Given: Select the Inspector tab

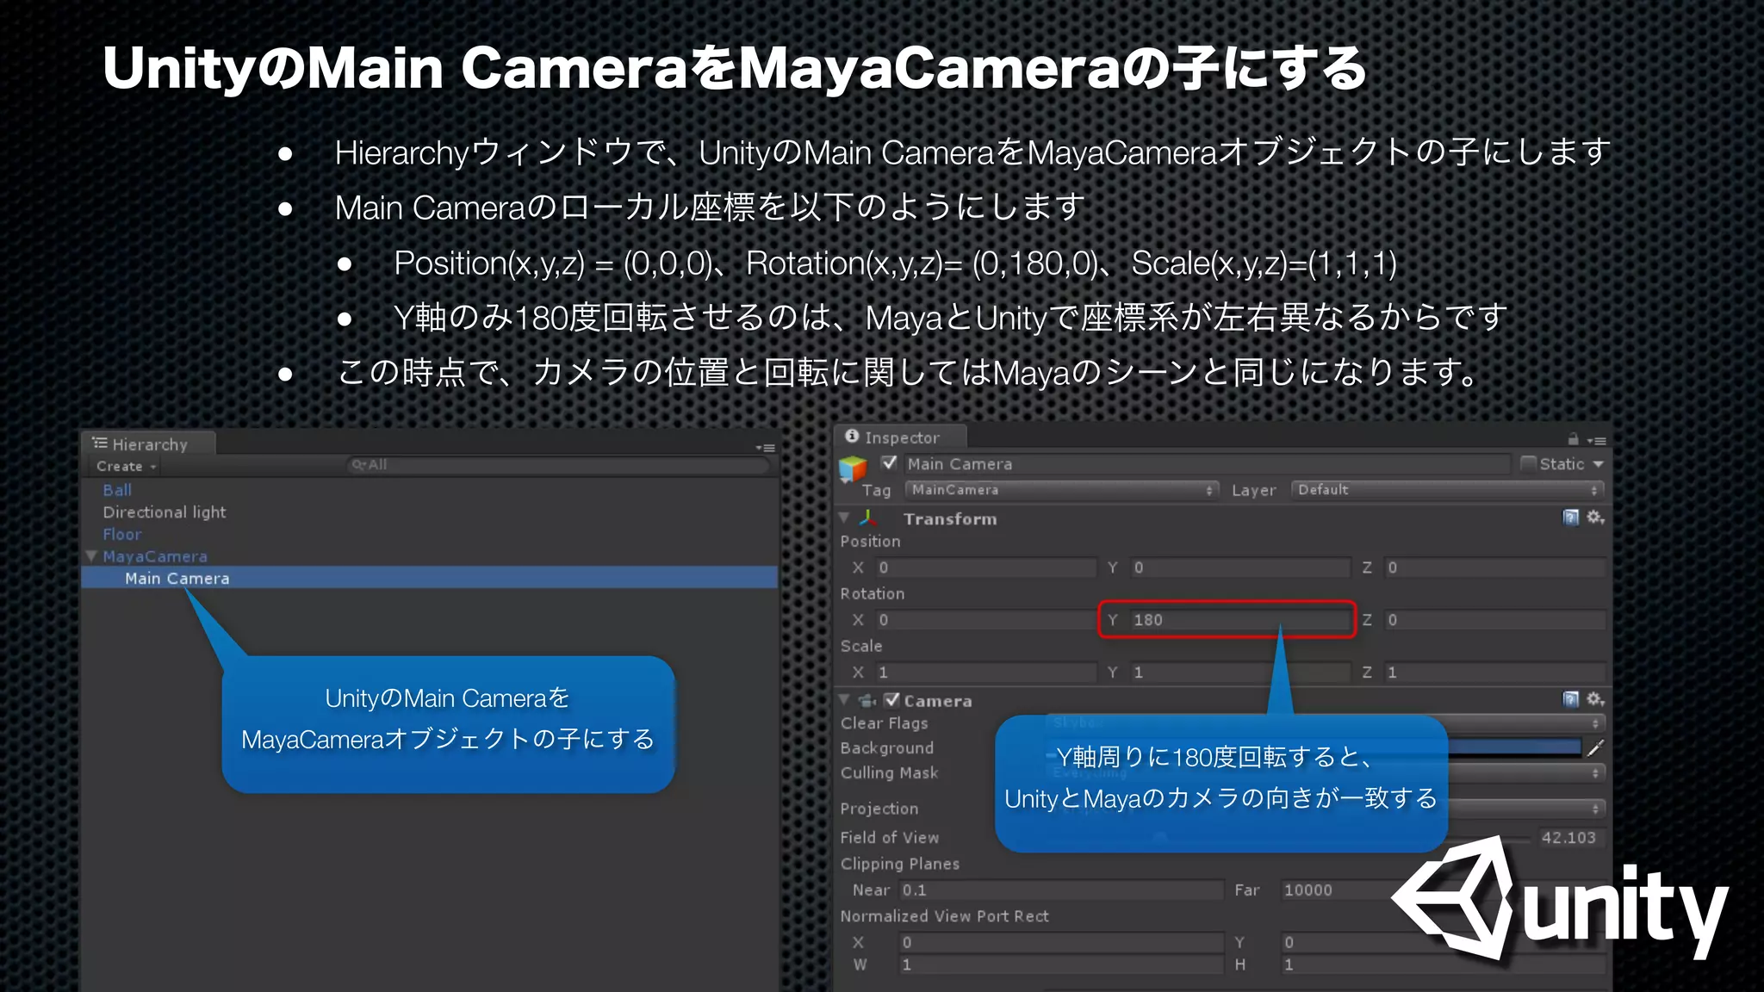Looking at the screenshot, I should tap(901, 437).
